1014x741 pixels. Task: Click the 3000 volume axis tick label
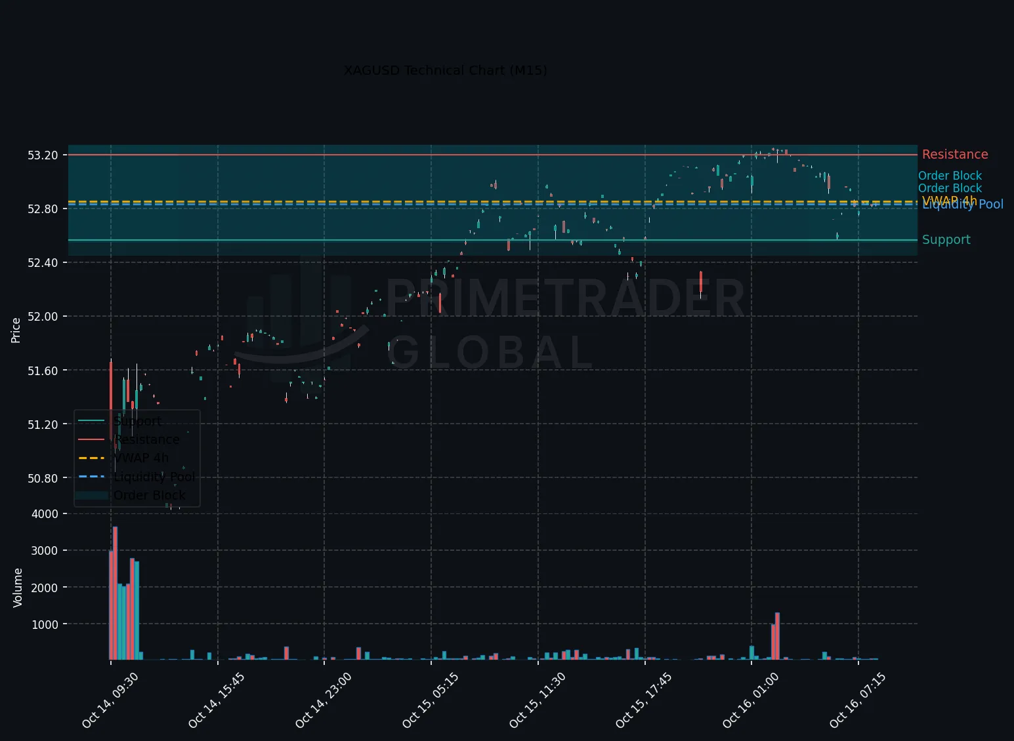click(45, 551)
